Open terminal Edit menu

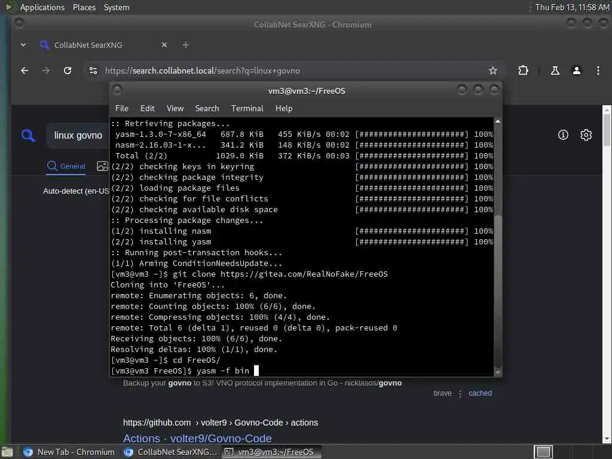point(148,109)
